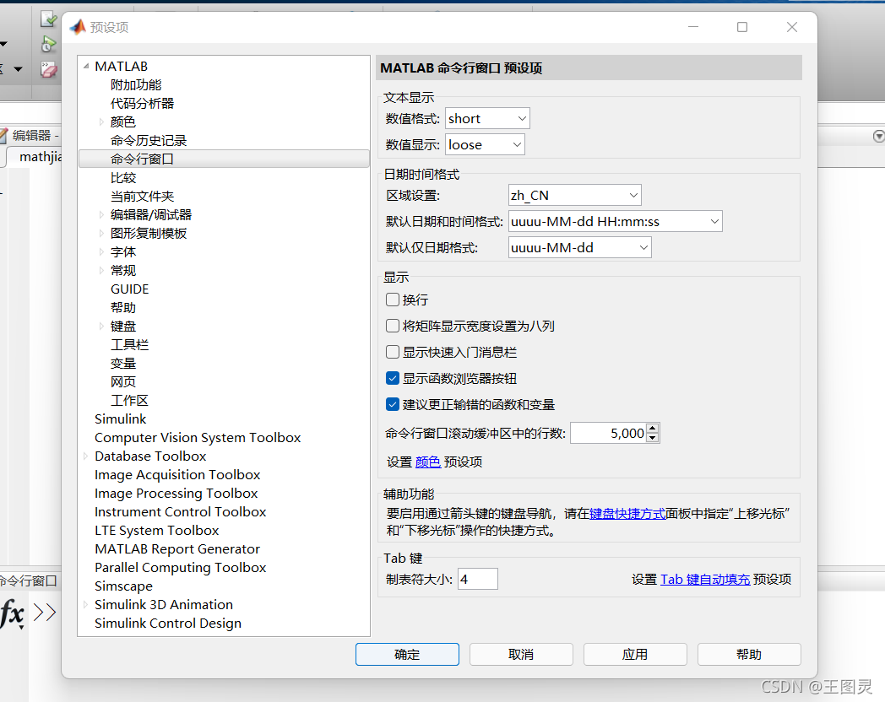
Task: Open the Tab 键自动填充 link
Action: (x=705, y=579)
